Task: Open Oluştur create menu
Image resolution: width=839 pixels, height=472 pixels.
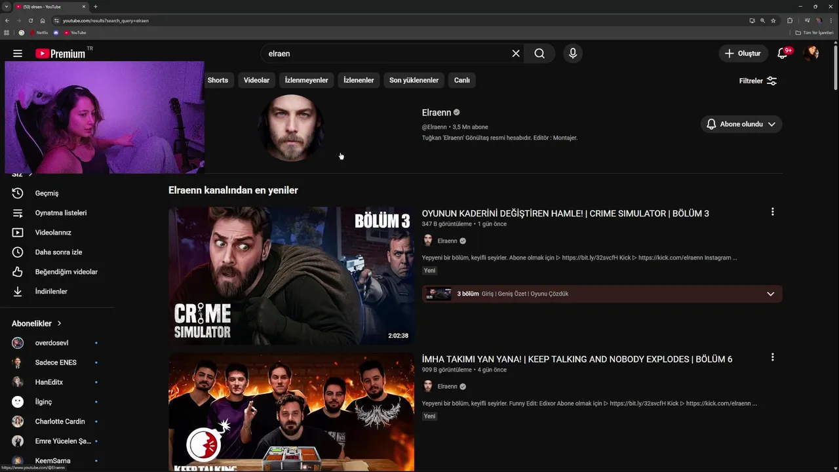Action: click(x=743, y=54)
